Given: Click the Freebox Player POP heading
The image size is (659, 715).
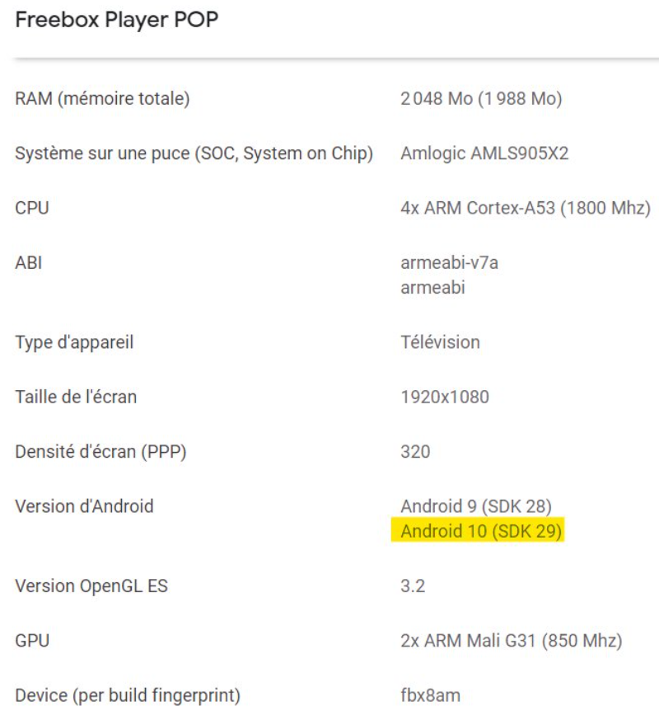Looking at the screenshot, I should pos(117,20).
